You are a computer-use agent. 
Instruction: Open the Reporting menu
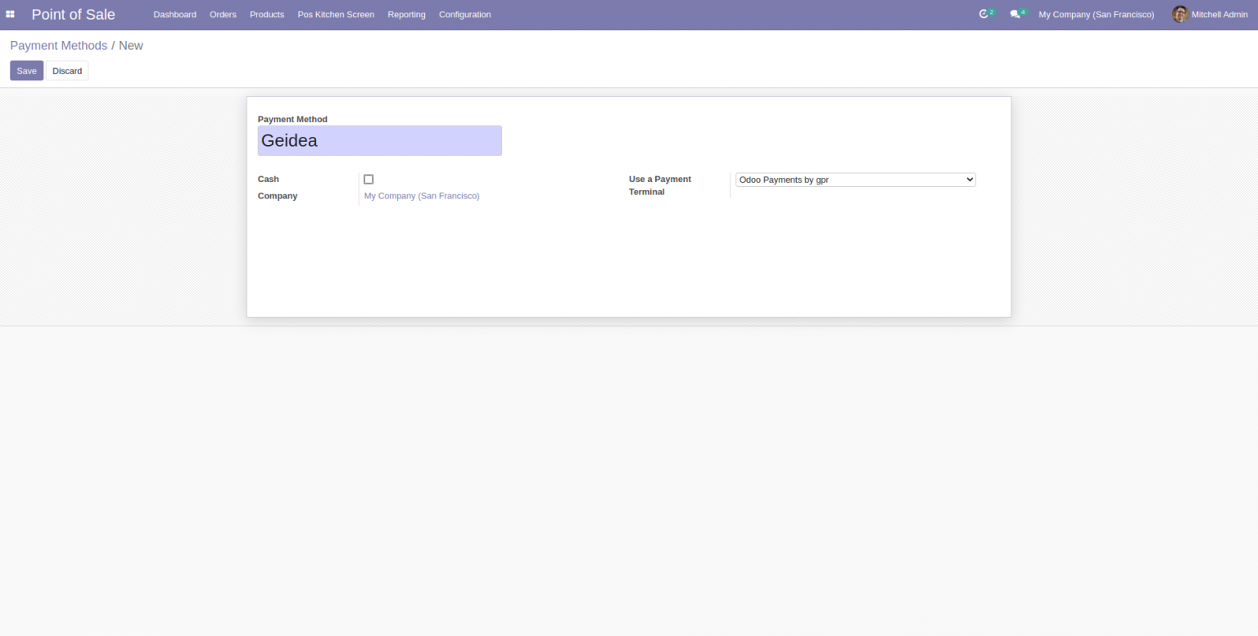pyautogui.click(x=406, y=14)
